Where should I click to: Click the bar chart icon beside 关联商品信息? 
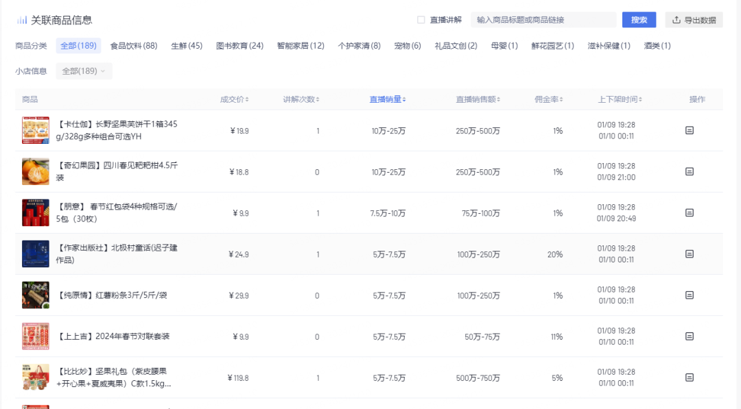22,20
